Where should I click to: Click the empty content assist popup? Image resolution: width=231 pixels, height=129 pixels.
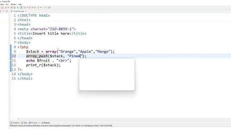click(x=107, y=74)
